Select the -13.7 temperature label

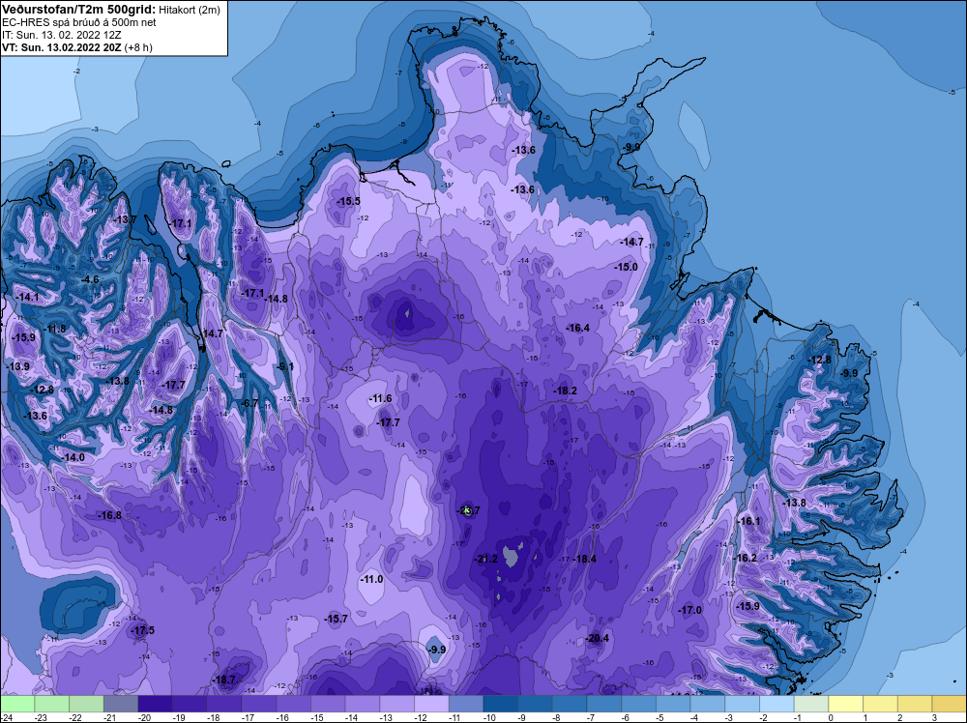pyautogui.click(x=125, y=220)
